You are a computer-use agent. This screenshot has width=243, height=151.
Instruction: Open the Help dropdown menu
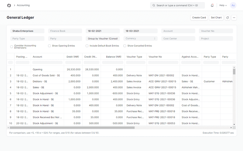(223, 5)
